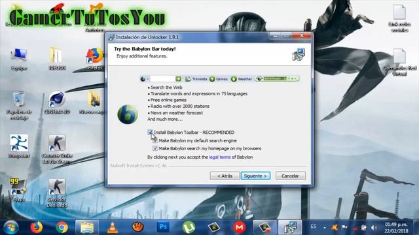The width and height of the screenshot is (419, 235).
Task: Switch to Unlocker installer taskbar button
Action: coord(290,227)
